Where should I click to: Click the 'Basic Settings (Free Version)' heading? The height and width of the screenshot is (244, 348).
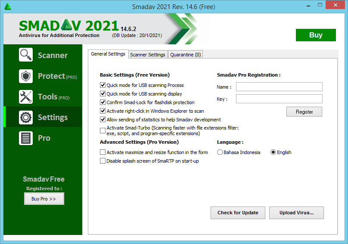(x=135, y=75)
